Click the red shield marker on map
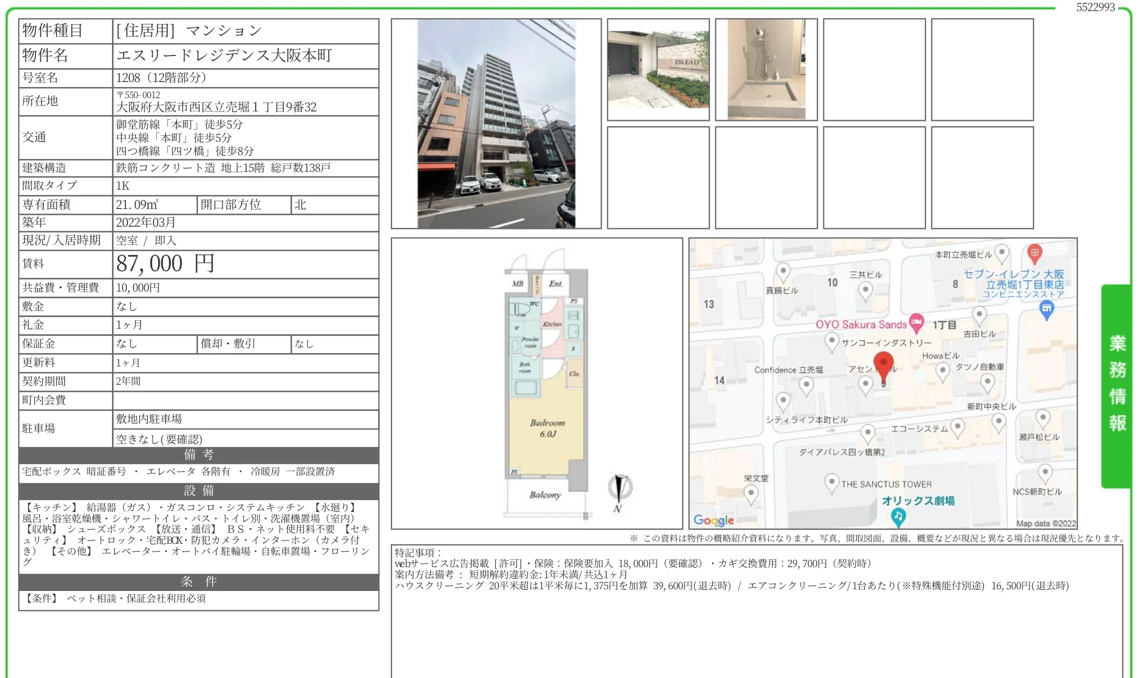The width and height of the screenshot is (1140, 678). point(1034,253)
